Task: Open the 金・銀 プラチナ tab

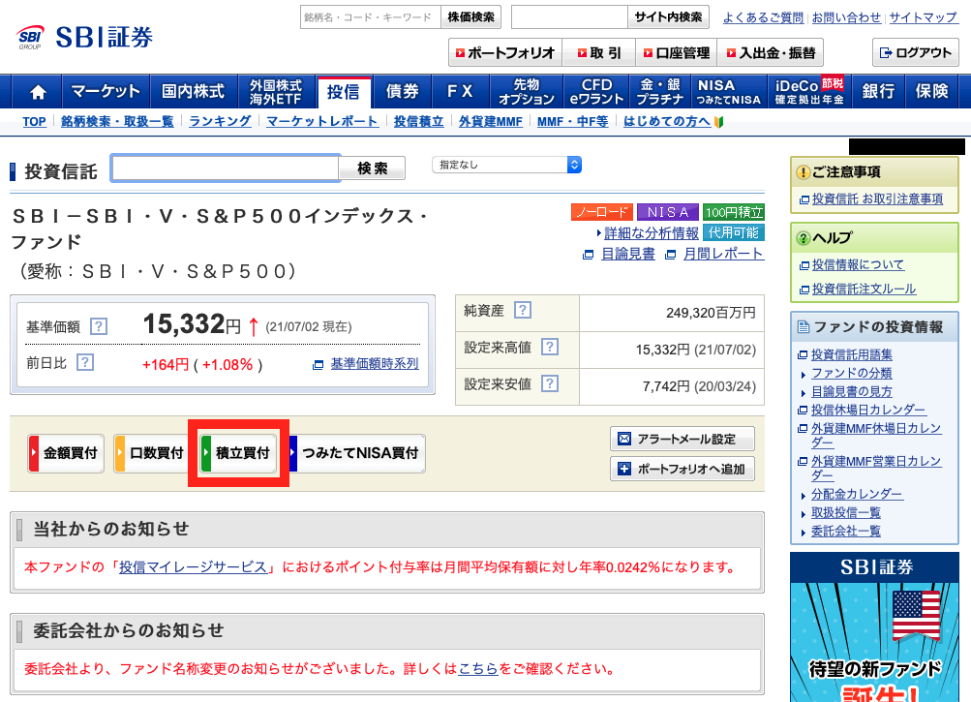Action: click(660, 92)
